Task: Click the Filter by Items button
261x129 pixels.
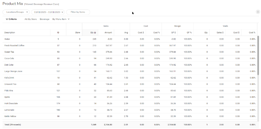Action: coord(78,12)
